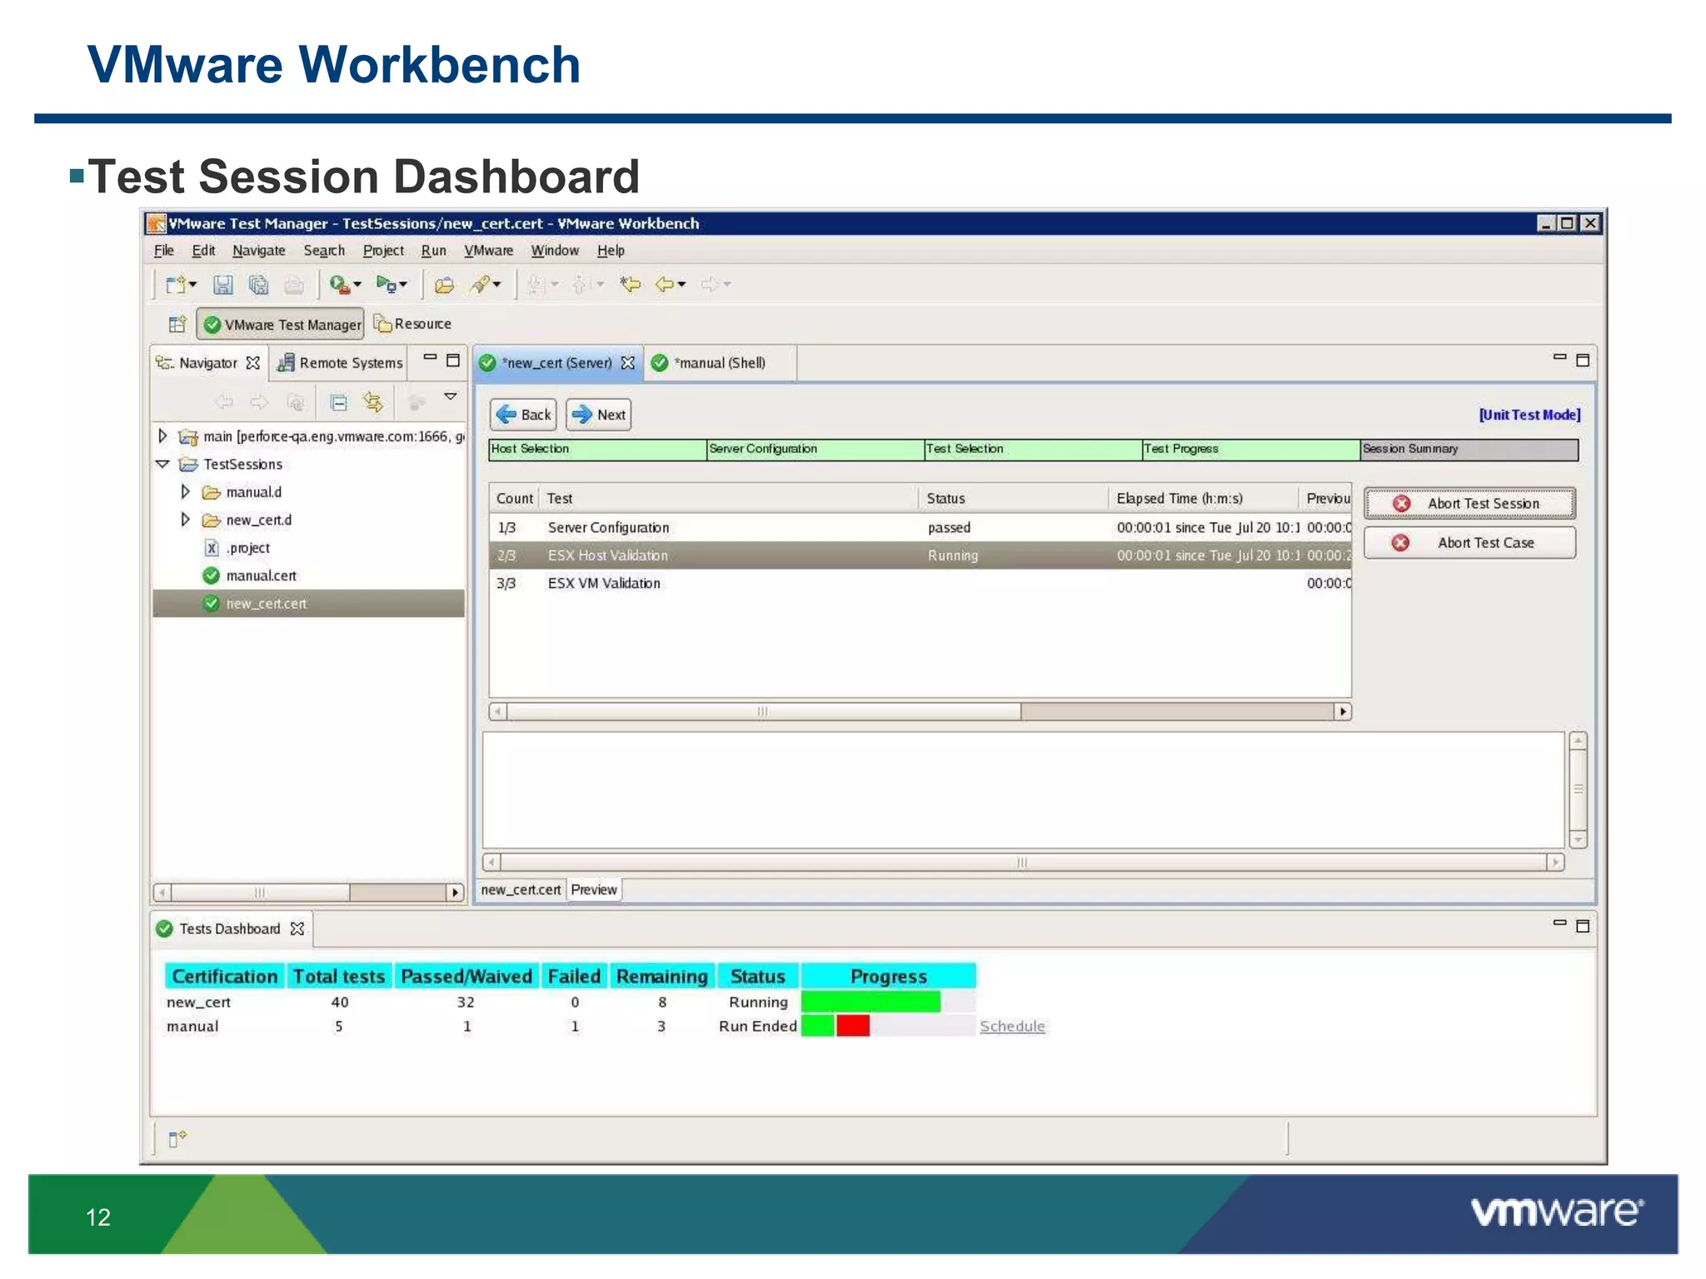Open Navigator view menu triangle

(x=450, y=397)
